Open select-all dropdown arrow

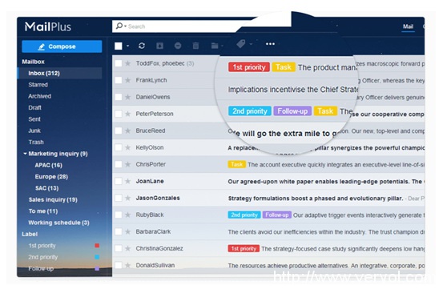[127, 46]
